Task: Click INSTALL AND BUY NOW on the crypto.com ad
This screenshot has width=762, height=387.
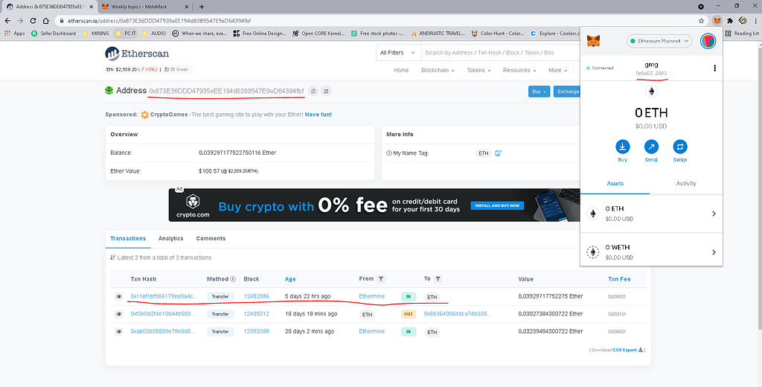Action: 497,205
